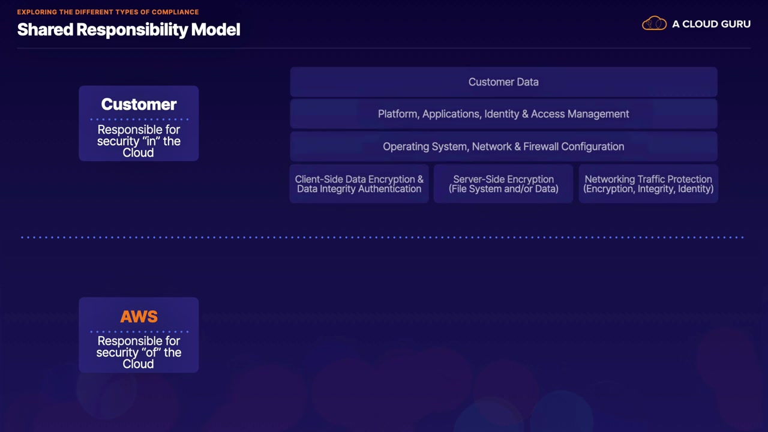Click the 'Shared Responsibility Model' slide title
The width and height of the screenshot is (768, 432).
(x=128, y=29)
